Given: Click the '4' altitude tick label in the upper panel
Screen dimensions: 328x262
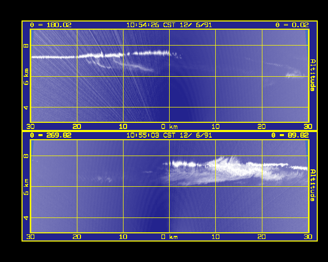Looking at the screenshot, I should tap(26, 107).
